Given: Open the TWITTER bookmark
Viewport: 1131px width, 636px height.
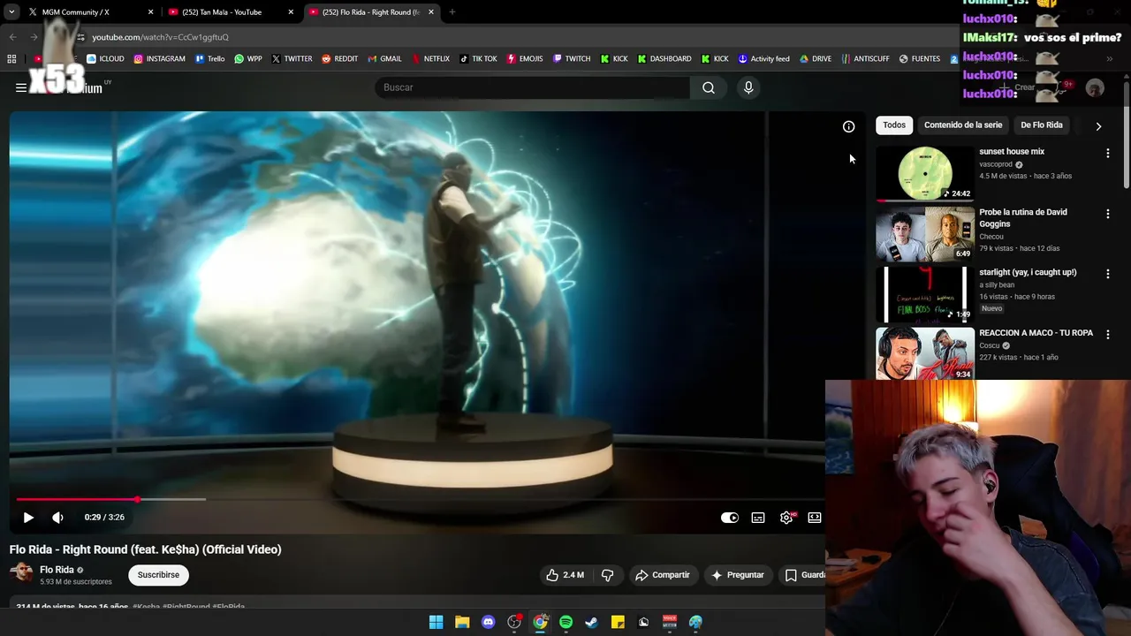Looking at the screenshot, I should pyautogui.click(x=292, y=59).
